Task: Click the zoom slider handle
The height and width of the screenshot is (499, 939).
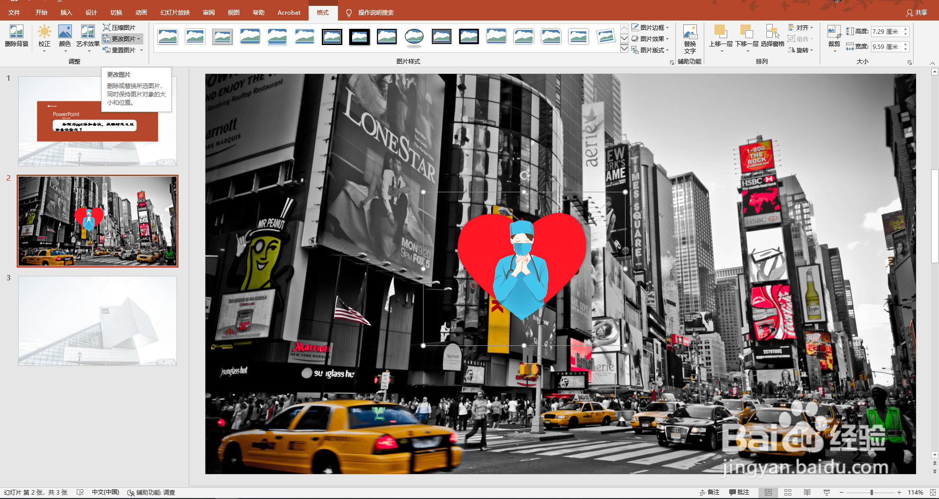Action: pyautogui.click(x=872, y=493)
